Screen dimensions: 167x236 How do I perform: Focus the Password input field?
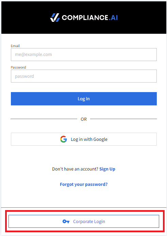[x=84, y=76]
